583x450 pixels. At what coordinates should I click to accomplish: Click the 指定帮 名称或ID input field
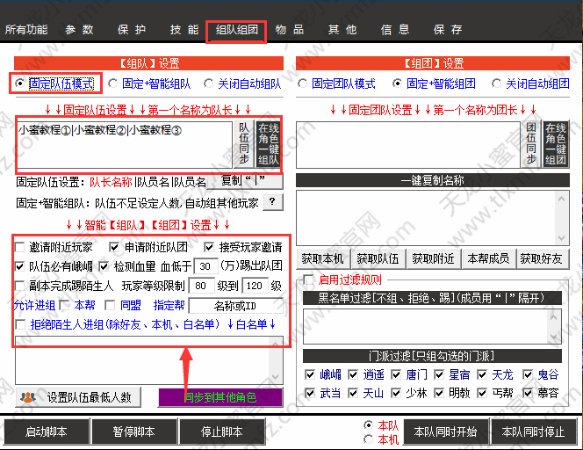point(235,306)
